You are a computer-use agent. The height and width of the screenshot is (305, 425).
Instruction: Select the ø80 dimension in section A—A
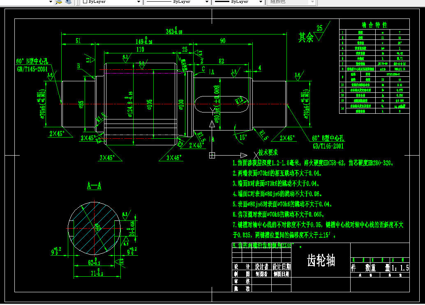point(97,227)
